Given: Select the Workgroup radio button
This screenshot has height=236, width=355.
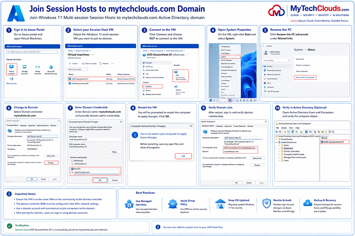Looking at the screenshot, I should 72,160.
